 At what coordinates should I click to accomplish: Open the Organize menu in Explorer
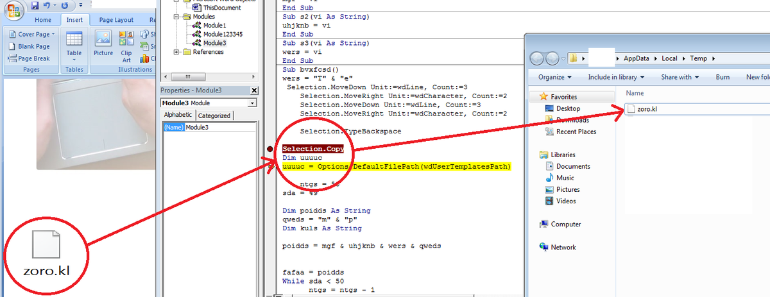tap(555, 77)
